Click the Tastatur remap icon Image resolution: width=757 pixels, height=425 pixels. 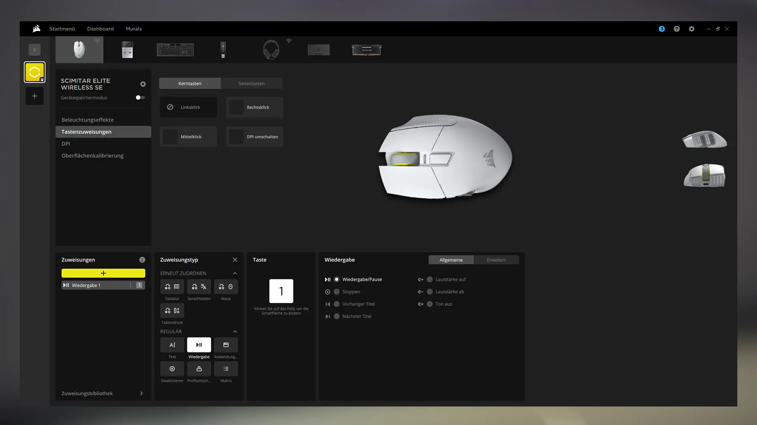pos(172,286)
